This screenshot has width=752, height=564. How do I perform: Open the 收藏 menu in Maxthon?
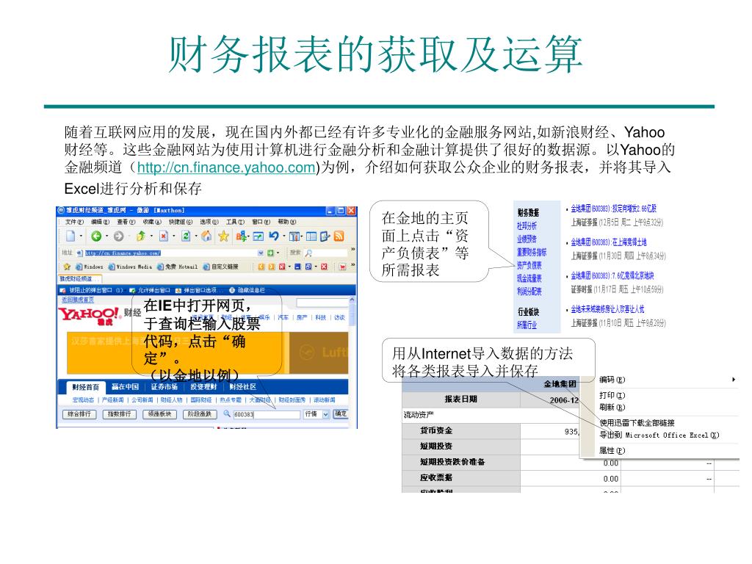click(x=152, y=222)
